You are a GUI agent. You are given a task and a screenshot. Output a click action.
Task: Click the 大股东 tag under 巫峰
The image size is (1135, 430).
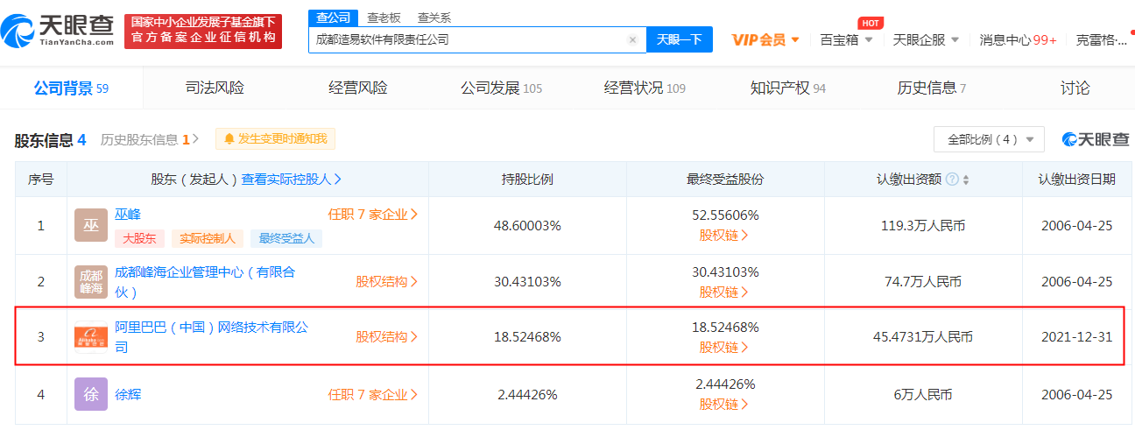pos(140,237)
